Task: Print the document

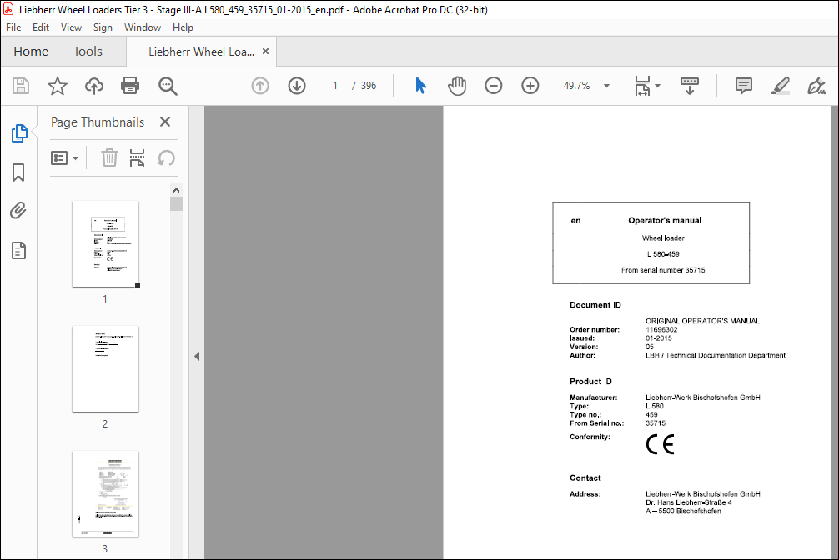Action: (x=130, y=86)
